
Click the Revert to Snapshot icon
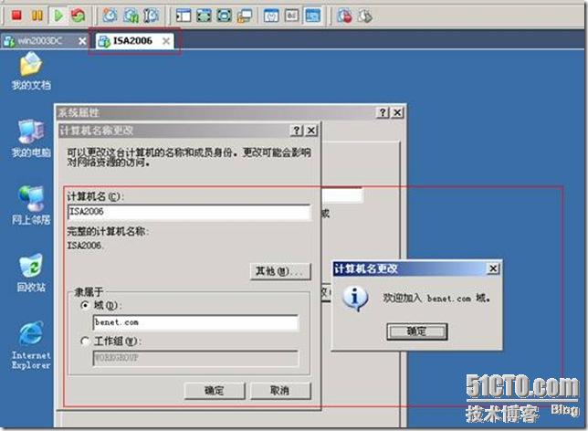131,16
